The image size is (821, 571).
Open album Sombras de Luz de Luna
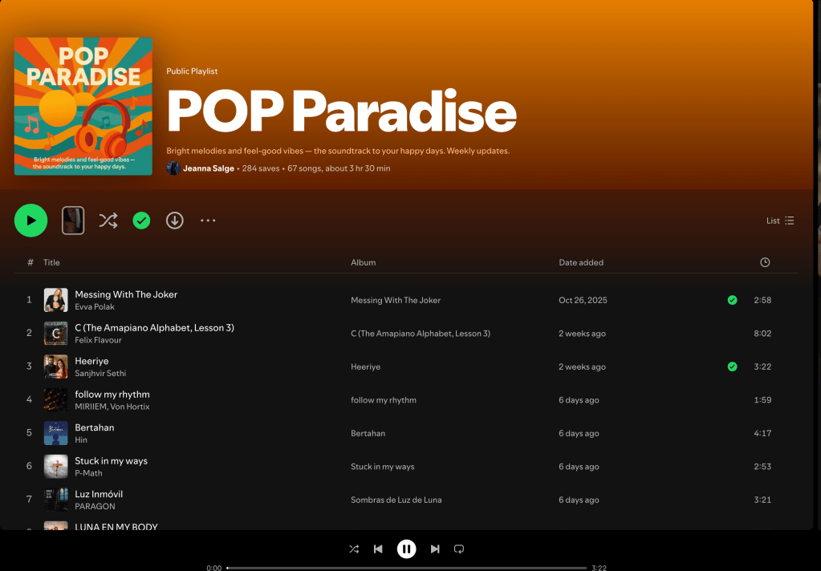pyautogui.click(x=396, y=500)
